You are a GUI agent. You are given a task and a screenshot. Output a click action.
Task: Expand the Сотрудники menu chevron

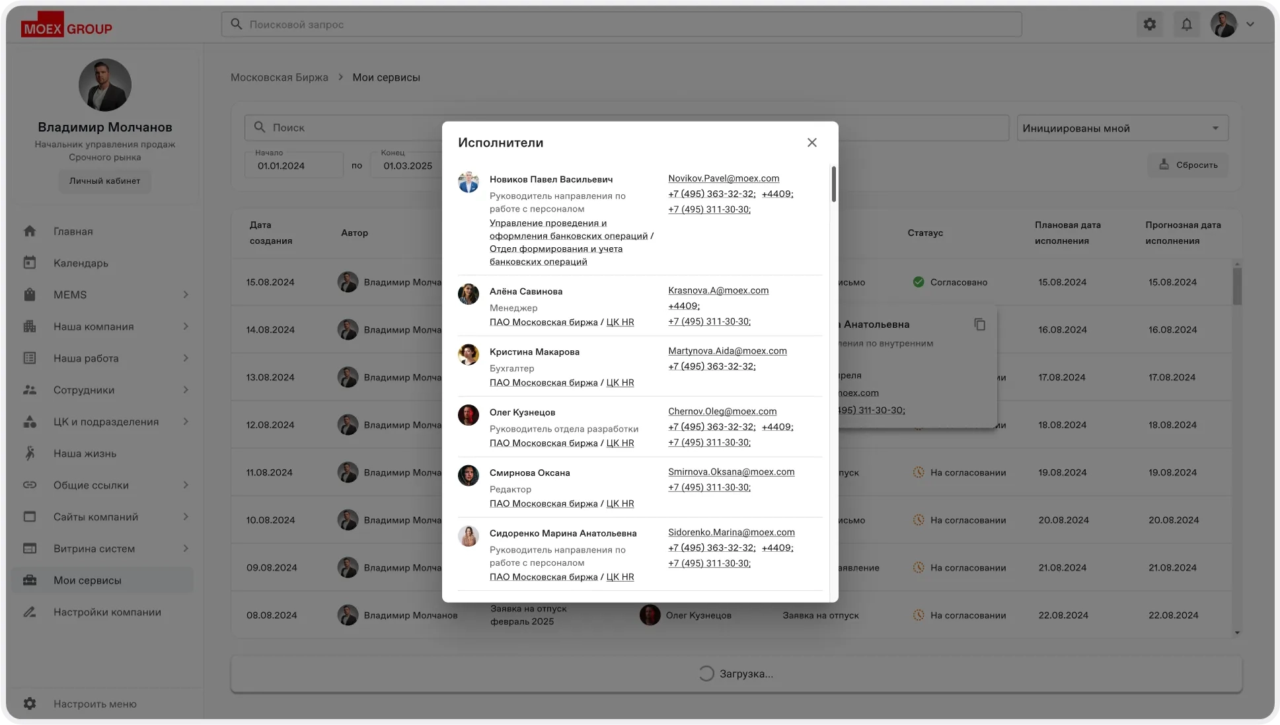pyautogui.click(x=186, y=390)
